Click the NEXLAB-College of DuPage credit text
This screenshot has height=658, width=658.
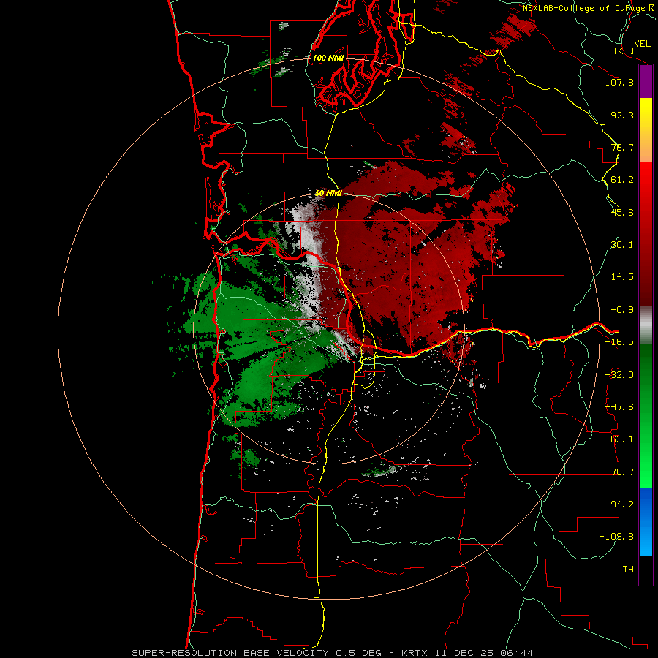[x=589, y=8]
